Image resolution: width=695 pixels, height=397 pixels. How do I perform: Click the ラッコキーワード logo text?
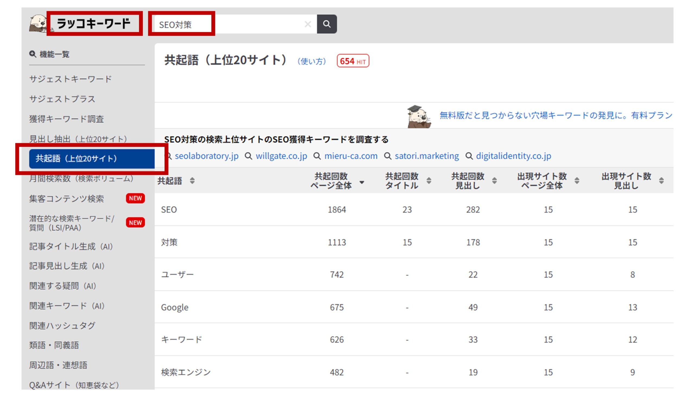click(94, 24)
